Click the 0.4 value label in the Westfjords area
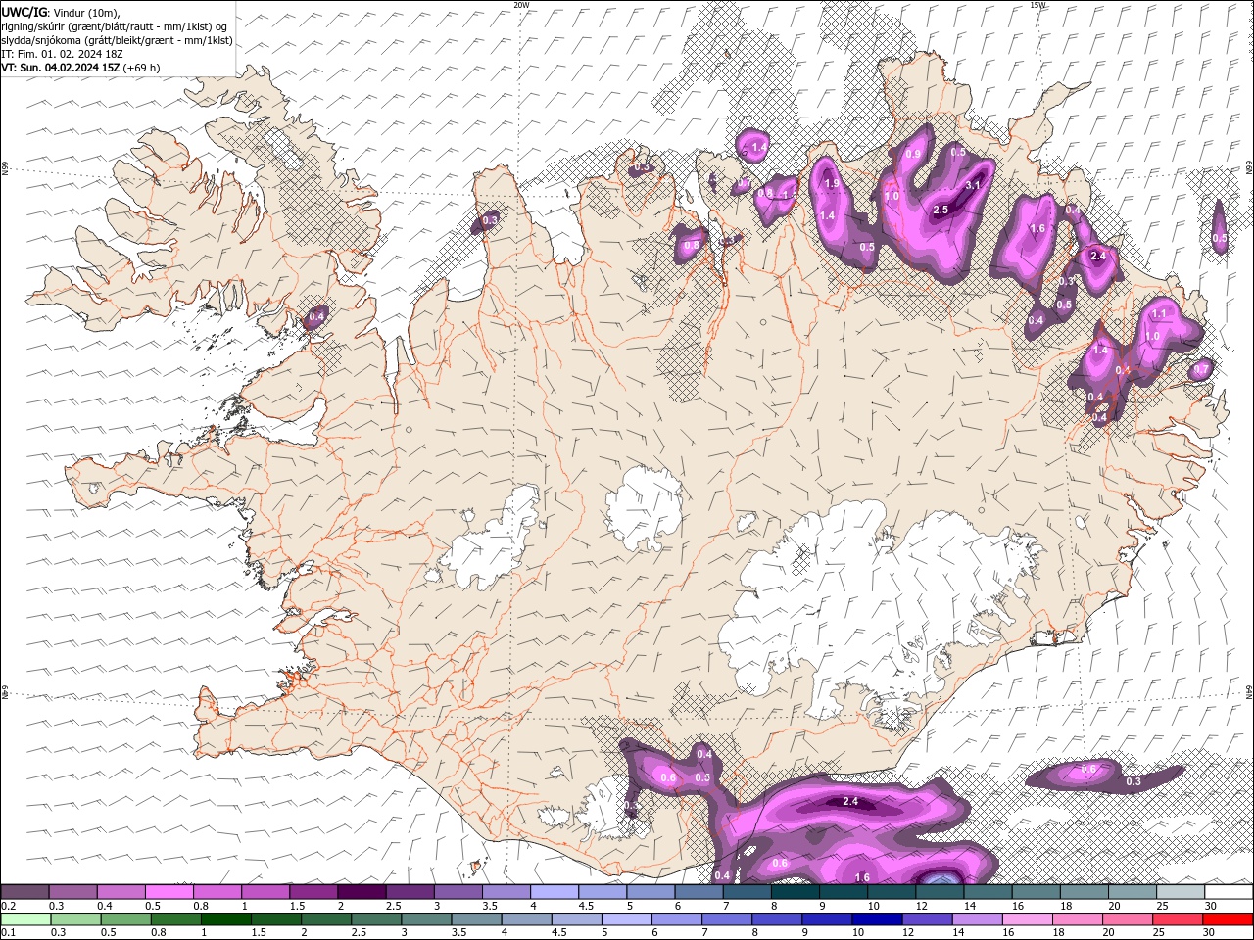 [x=315, y=316]
